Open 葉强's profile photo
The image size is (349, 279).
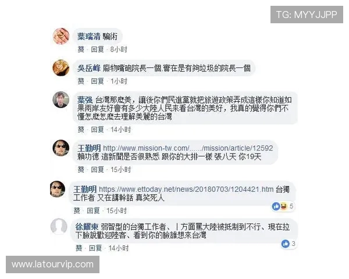point(60,99)
